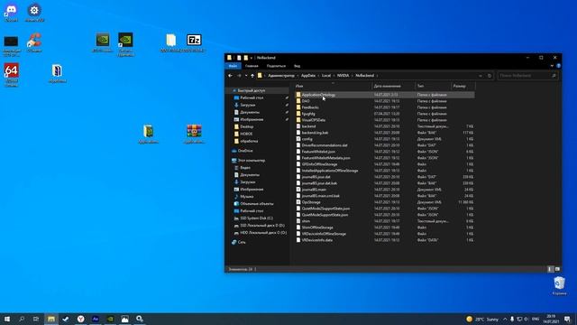Screen dimensions: 577x325
Task: Select pinned Рабочий стол under quick access
Action: coord(252,97)
